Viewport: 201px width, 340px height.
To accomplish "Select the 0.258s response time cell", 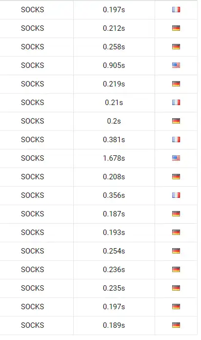I will (114, 47).
